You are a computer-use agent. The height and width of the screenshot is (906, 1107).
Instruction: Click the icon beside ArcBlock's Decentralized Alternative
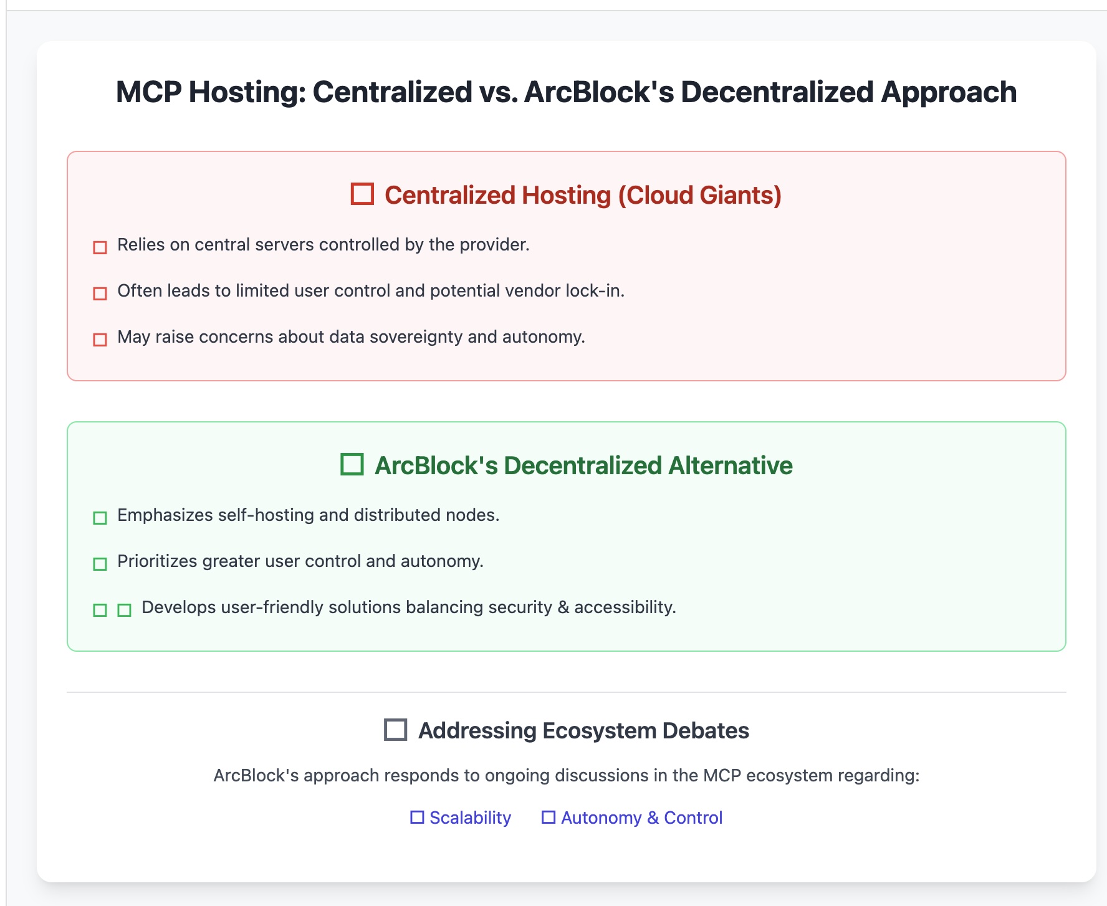click(x=352, y=465)
